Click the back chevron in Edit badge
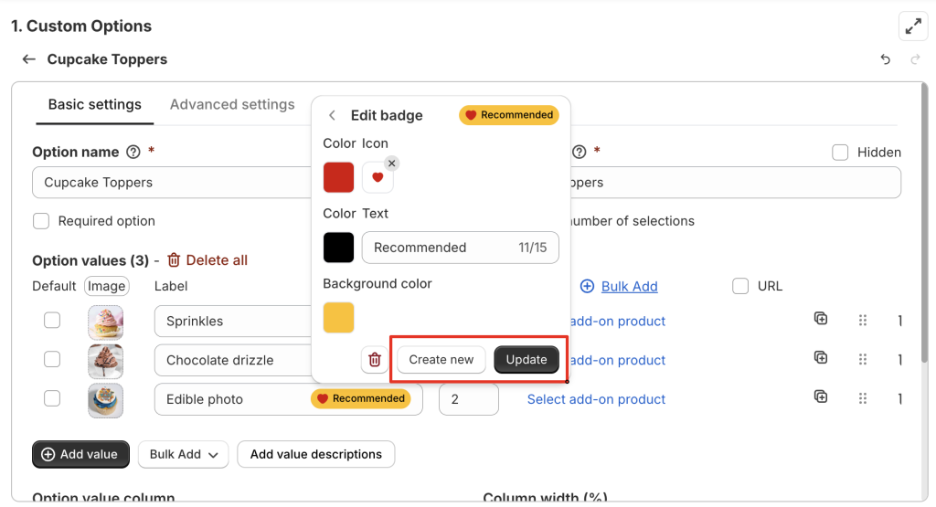This screenshot has height=507, width=936. coord(332,115)
